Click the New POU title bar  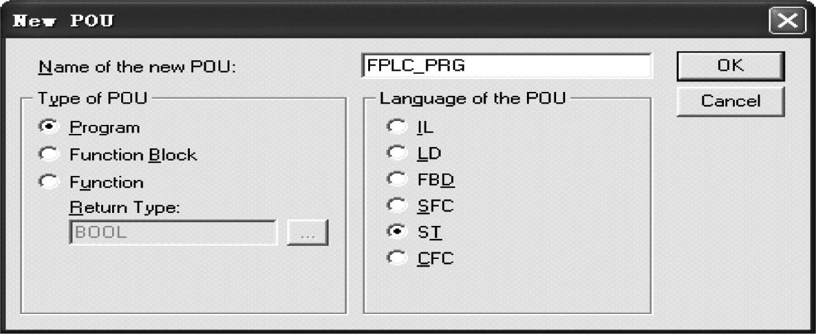389,21
